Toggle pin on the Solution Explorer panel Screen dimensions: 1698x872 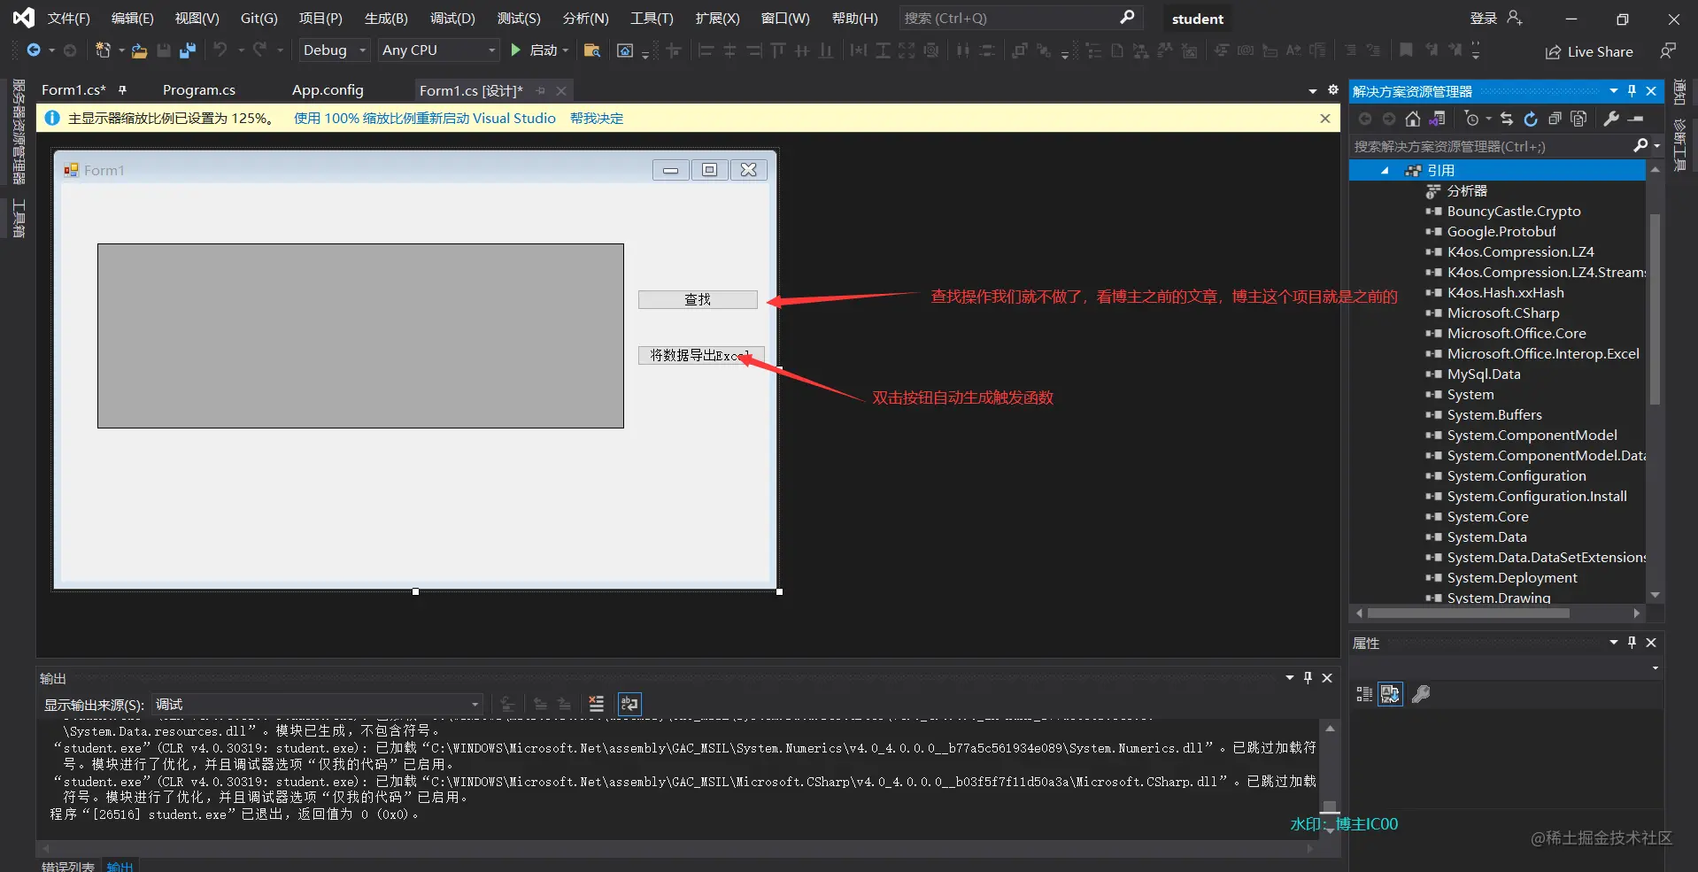(1632, 91)
